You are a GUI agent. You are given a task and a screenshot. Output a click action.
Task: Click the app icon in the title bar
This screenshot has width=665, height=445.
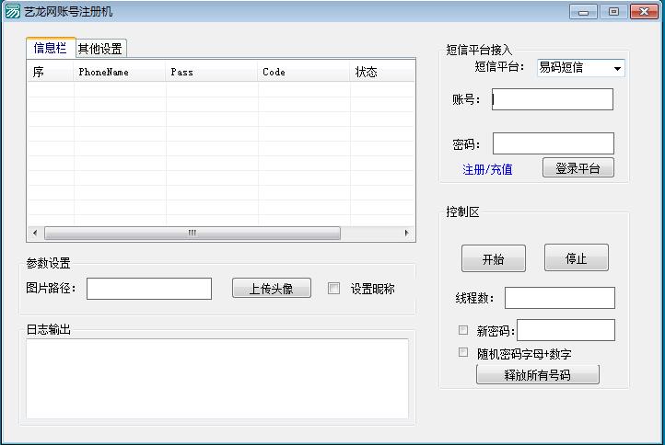(x=12, y=11)
